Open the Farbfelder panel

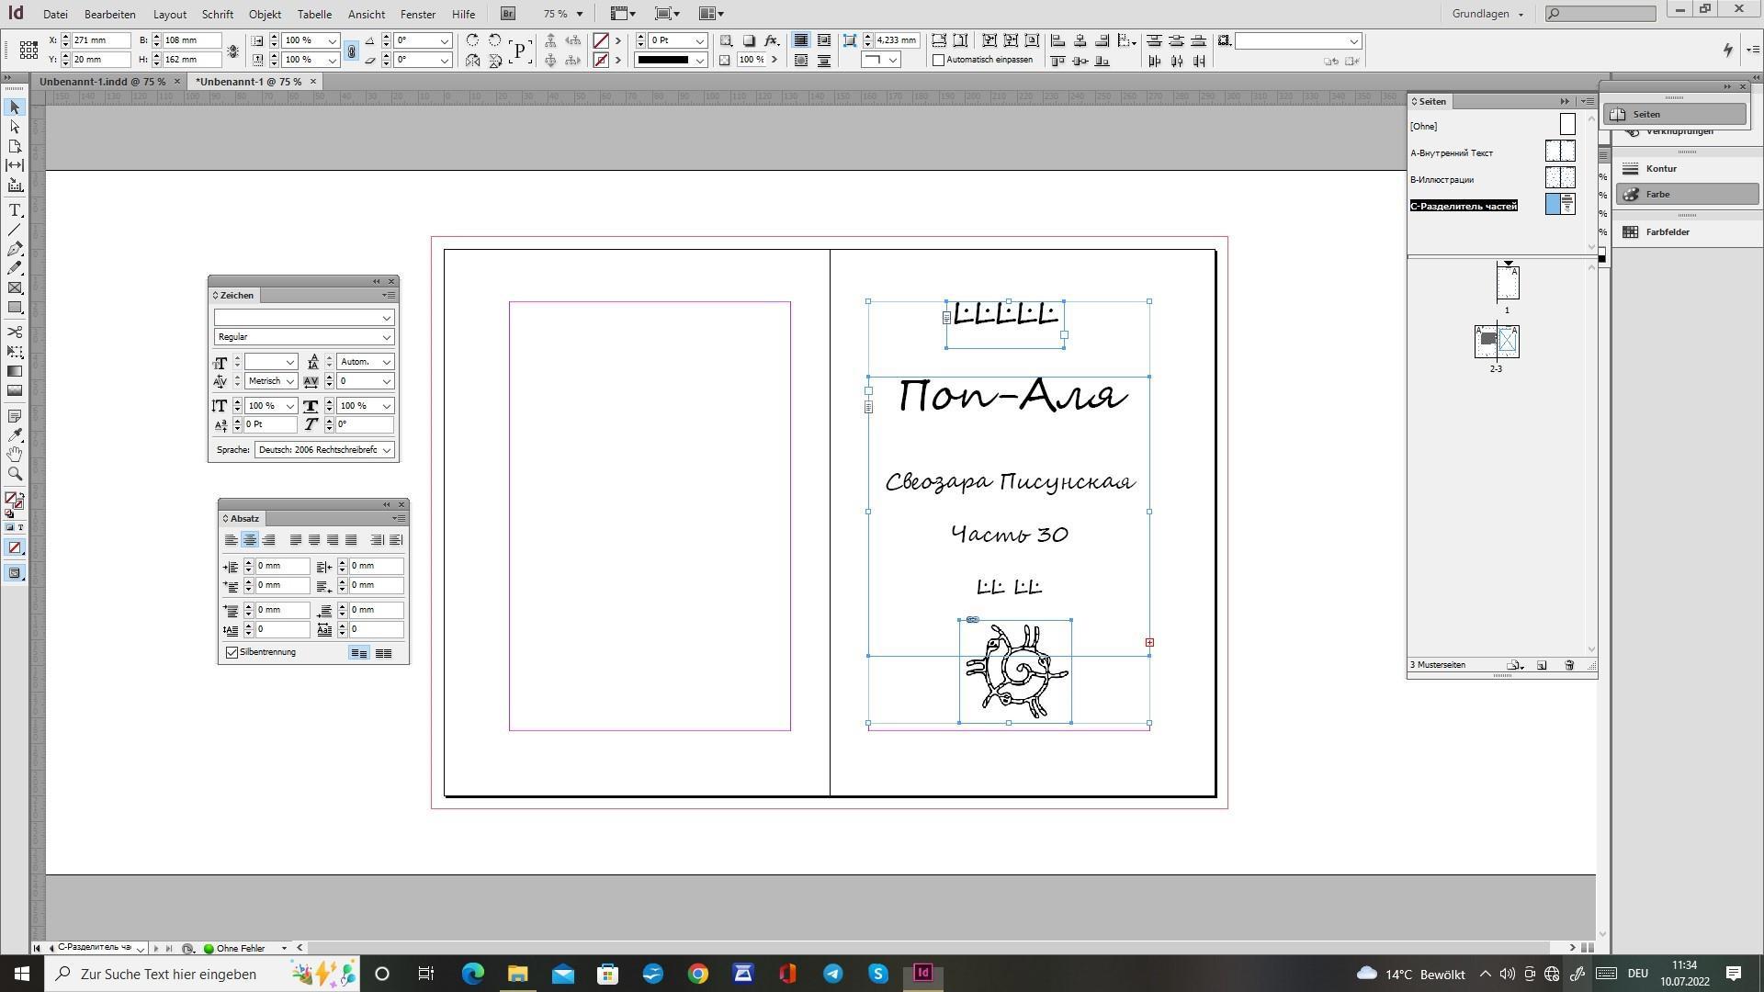[x=1667, y=232]
